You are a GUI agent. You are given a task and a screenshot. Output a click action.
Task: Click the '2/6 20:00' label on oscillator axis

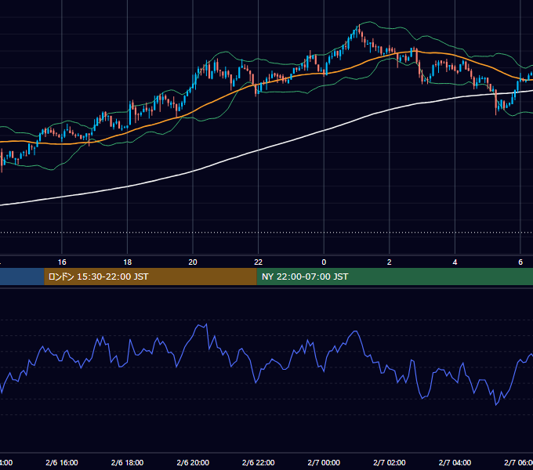point(193,462)
